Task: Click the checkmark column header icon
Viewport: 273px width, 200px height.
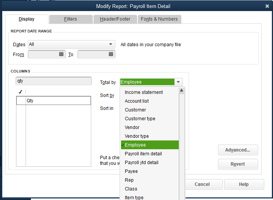Action: (x=20, y=92)
